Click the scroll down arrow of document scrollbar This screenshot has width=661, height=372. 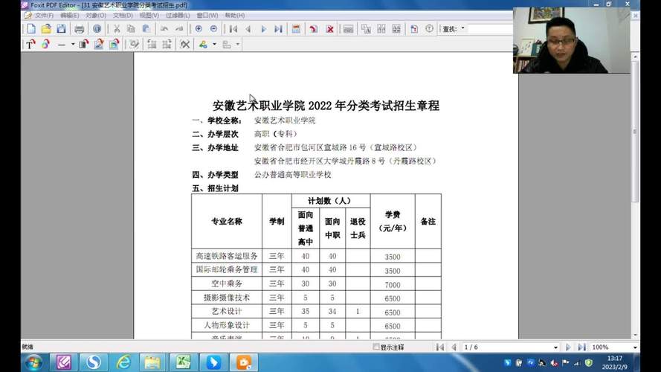tap(635, 336)
